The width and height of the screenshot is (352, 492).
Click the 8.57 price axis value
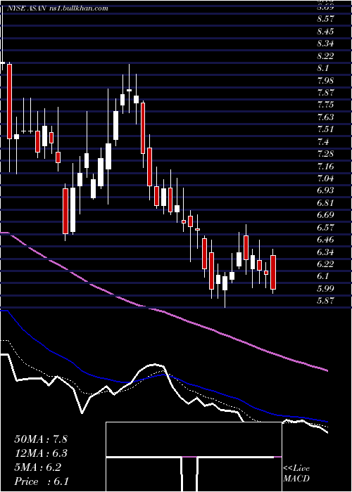[325, 19]
